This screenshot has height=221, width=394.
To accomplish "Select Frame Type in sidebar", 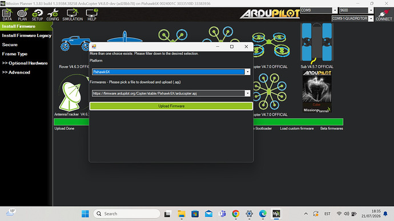I will [15, 54].
